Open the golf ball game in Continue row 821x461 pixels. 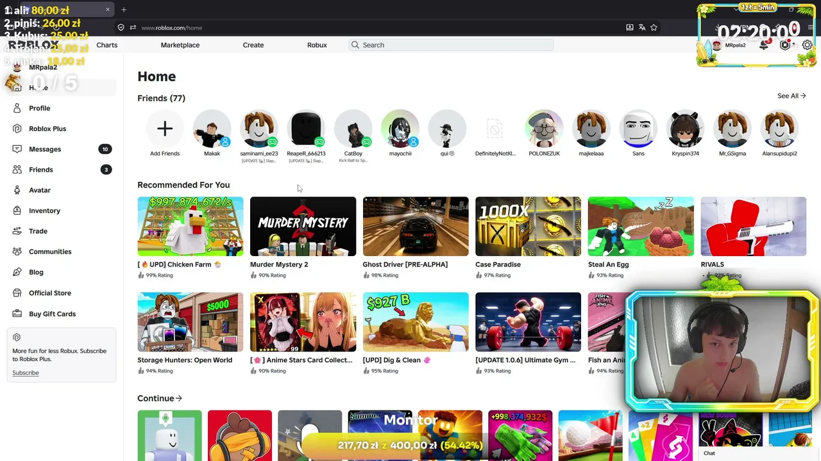(590, 435)
